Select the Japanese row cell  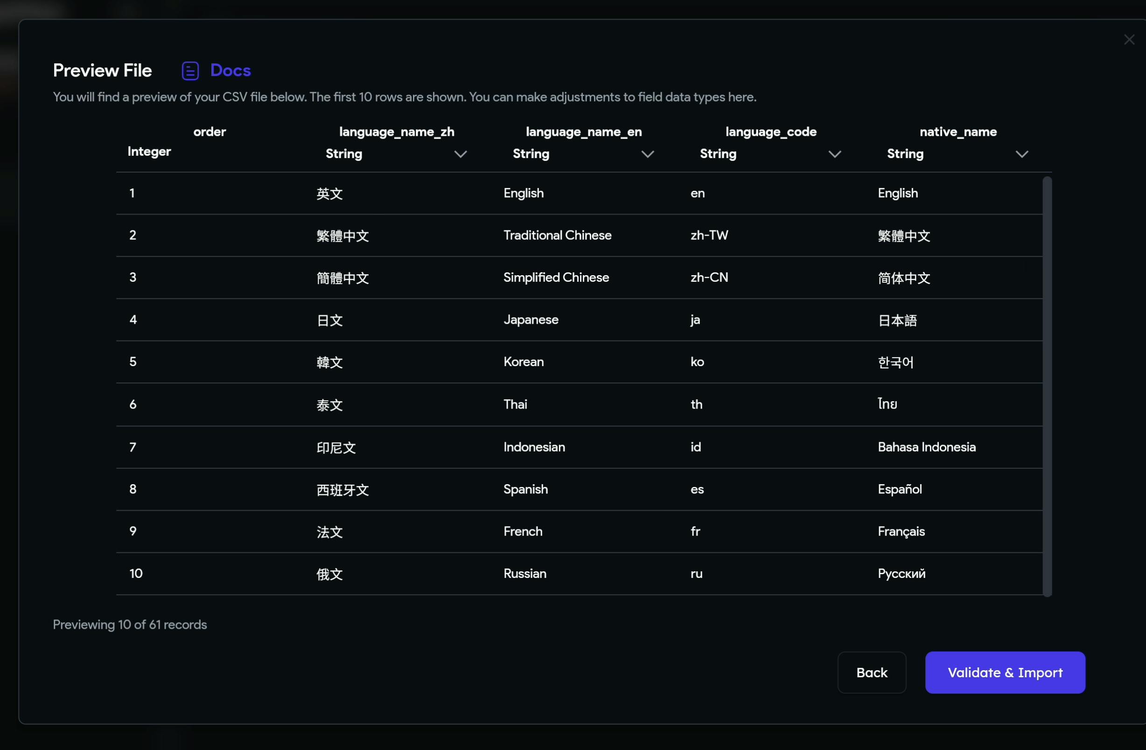531,319
